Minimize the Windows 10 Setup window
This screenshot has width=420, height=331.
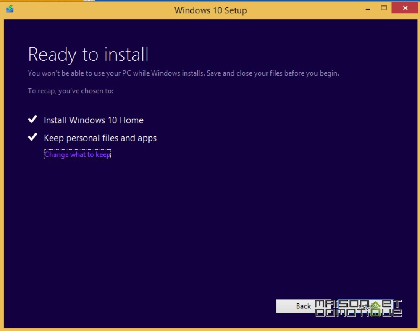click(368, 9)
